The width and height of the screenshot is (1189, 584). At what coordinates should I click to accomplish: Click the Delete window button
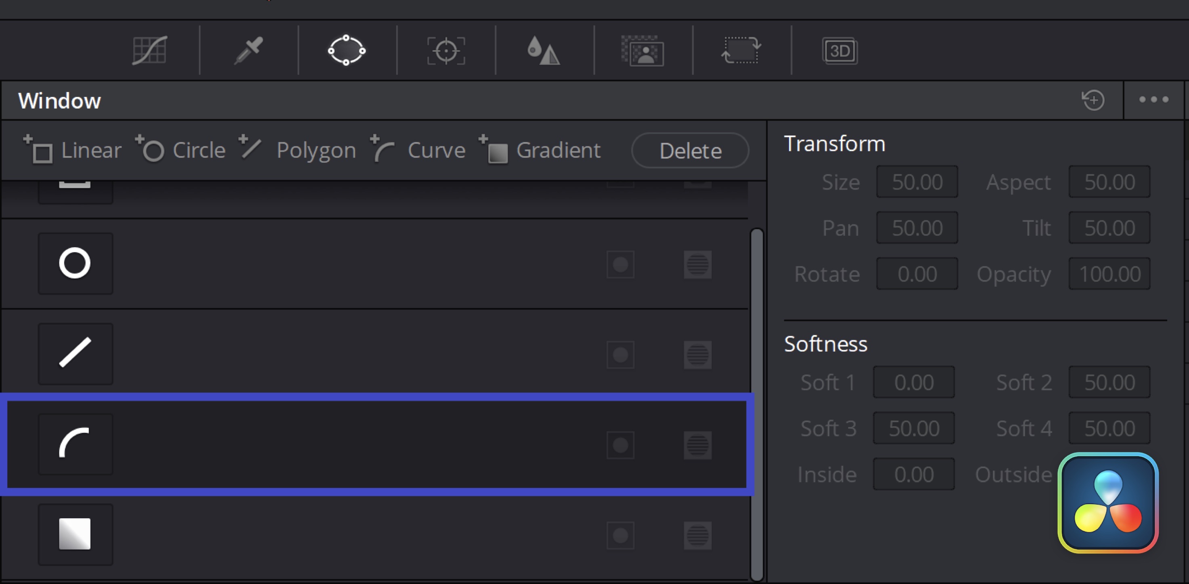[690, 151]
